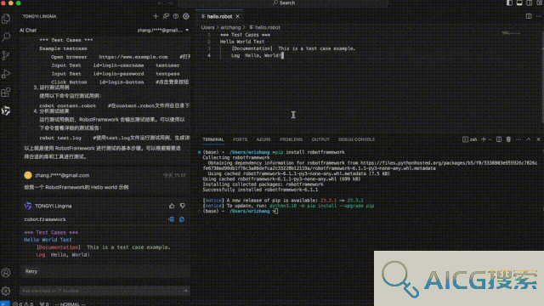The width and height of the screenshot is (544, 306).
Task: Copy the generated Robot Framework code
Action: click(182, 219)
